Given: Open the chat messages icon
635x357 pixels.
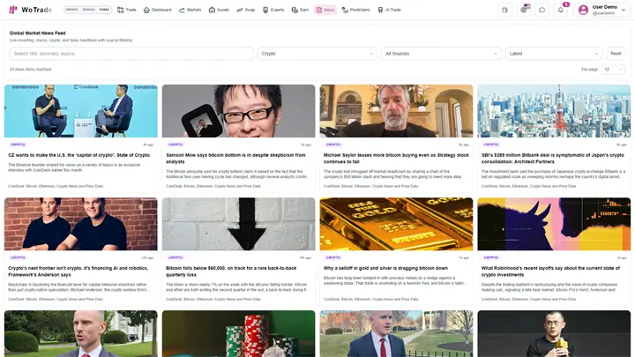Looking at the screenshot, I should tap(542, 10).
